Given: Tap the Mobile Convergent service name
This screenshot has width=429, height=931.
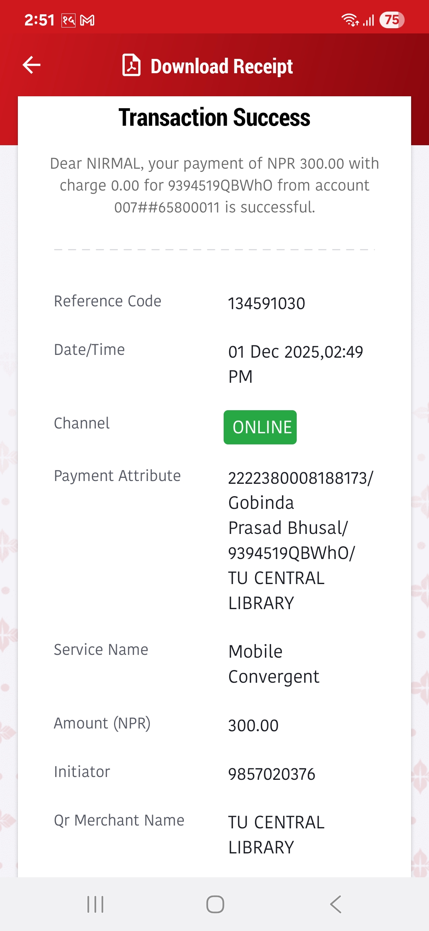Looking at the screenshot, I should pyautogui.click(x=274, y=664).
